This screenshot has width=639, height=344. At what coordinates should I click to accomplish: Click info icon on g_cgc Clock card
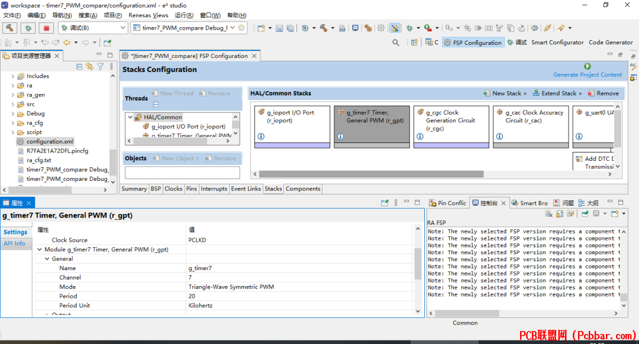click(420, 137)
